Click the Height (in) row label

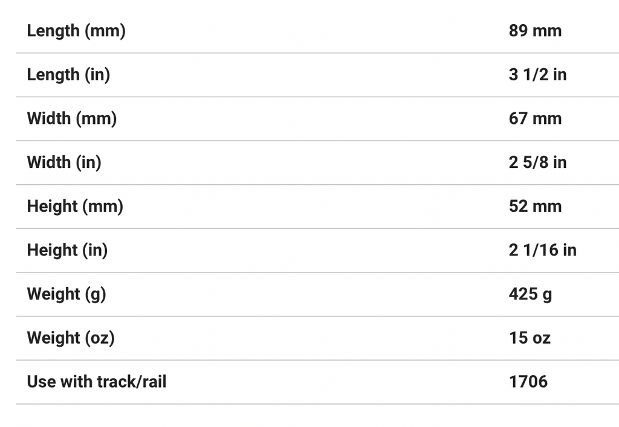point(67,250)
